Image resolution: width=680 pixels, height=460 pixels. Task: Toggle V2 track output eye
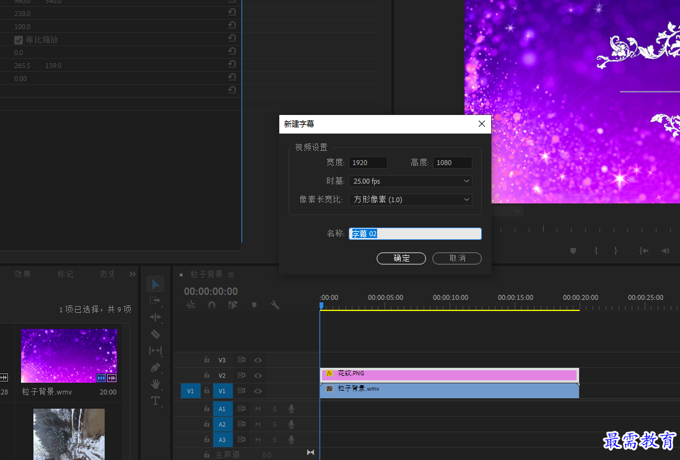point(258,375)
